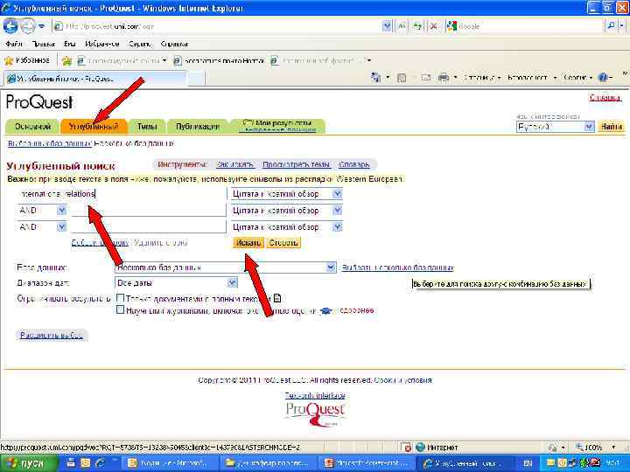Click the blue Help question mark icon
Image resolution: width=630 pixels, height=472 pixels.
click(603, 78)
